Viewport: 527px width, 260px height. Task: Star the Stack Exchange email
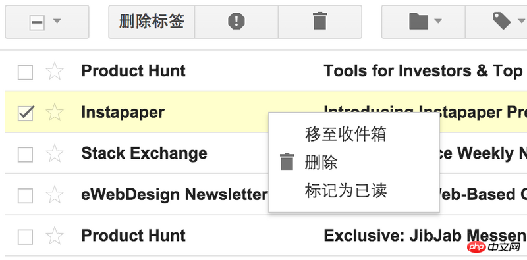(55, 153)
